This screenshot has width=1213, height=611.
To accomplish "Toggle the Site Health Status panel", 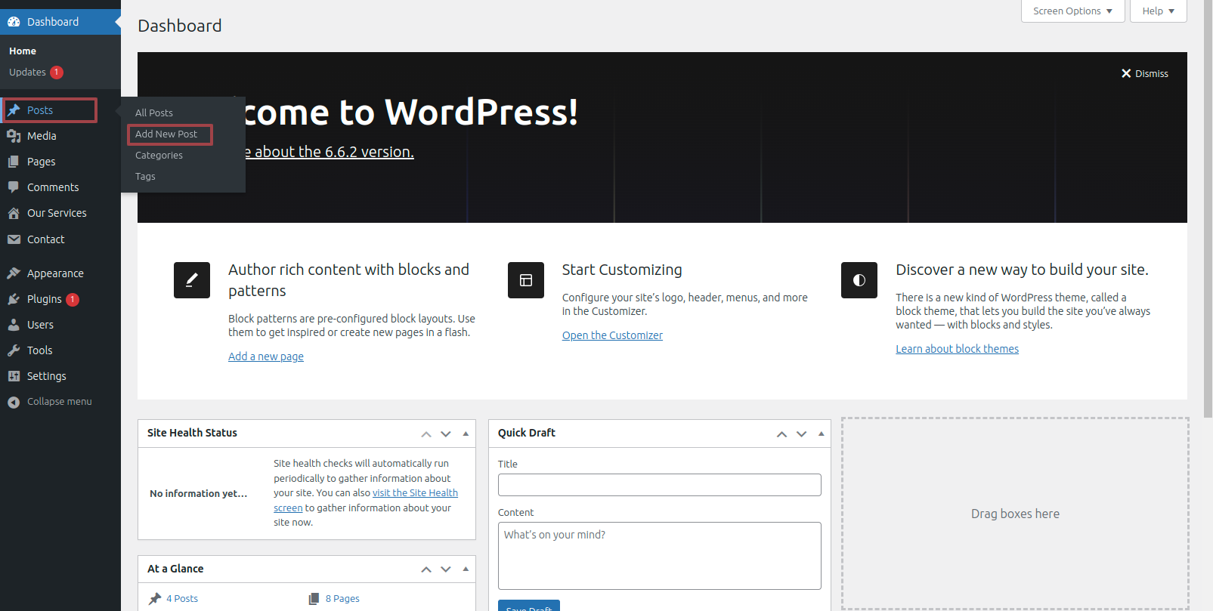I will (x=466, y=434).
